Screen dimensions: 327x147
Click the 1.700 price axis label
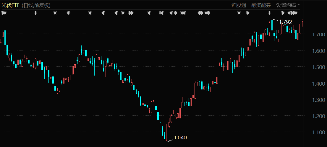318,35
